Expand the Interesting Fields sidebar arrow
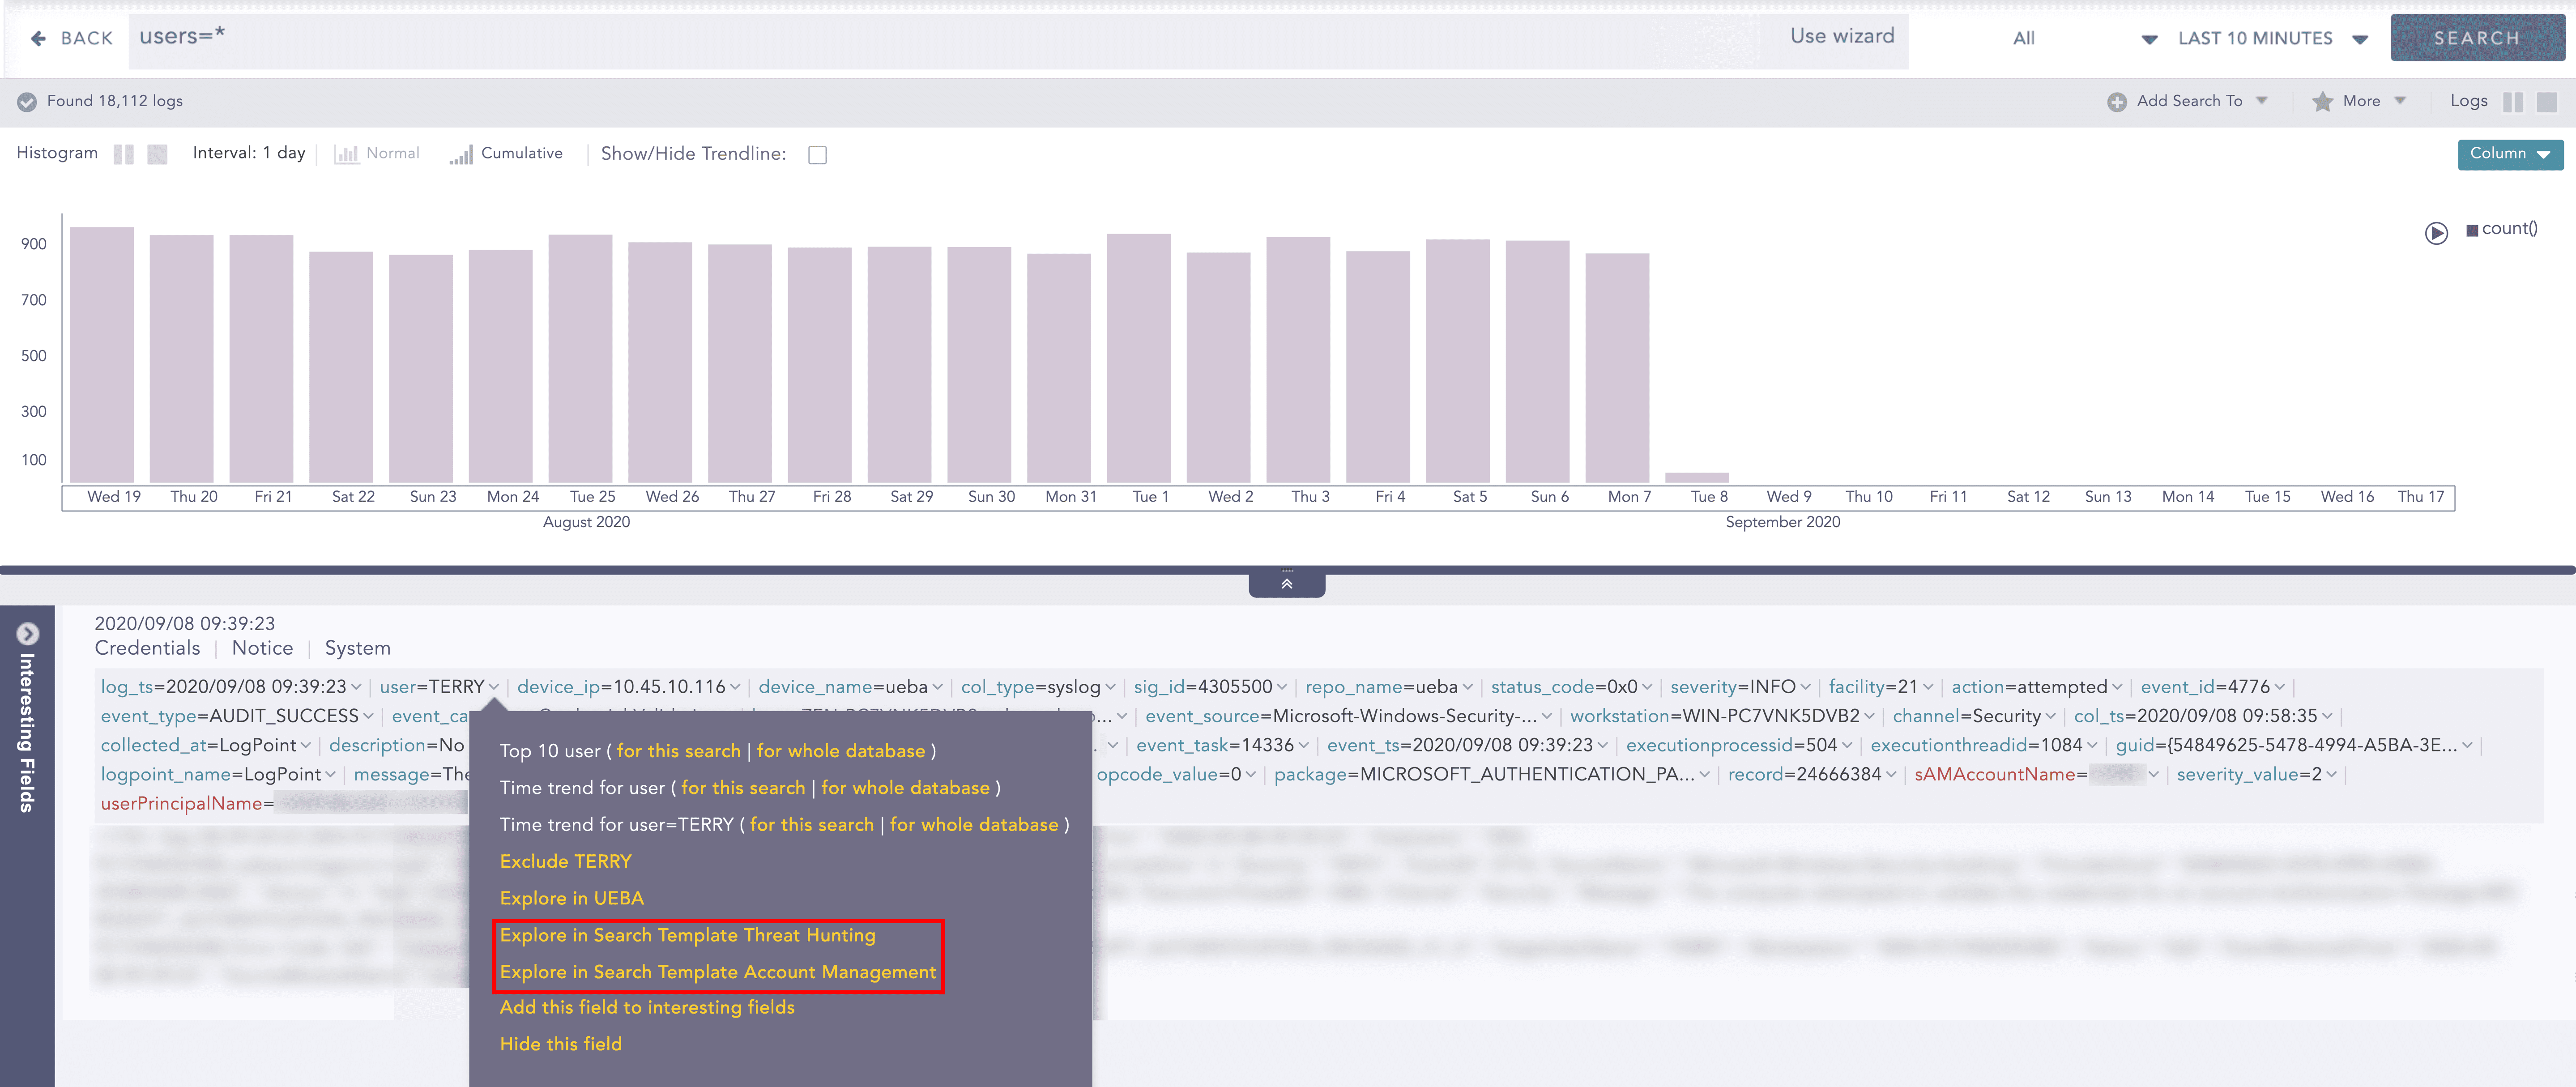The height and width of the screenshot is (1087, 2576). coord(28,634)
